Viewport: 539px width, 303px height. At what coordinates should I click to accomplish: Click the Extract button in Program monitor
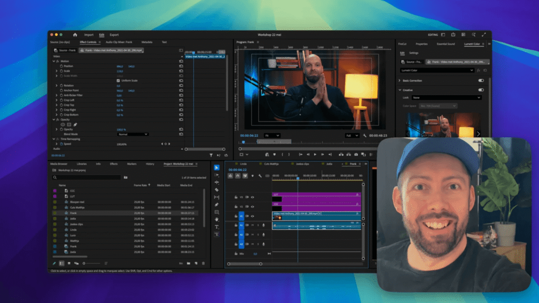(x=348, y=155)
